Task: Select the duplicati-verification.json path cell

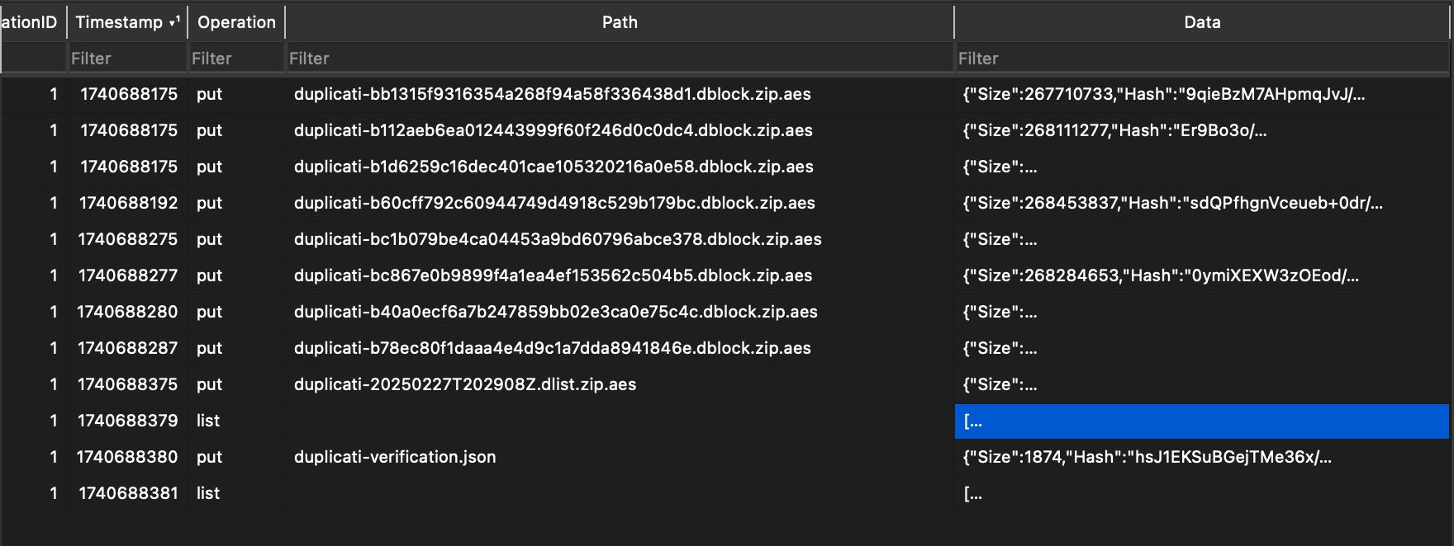Action: pos(395,457)
